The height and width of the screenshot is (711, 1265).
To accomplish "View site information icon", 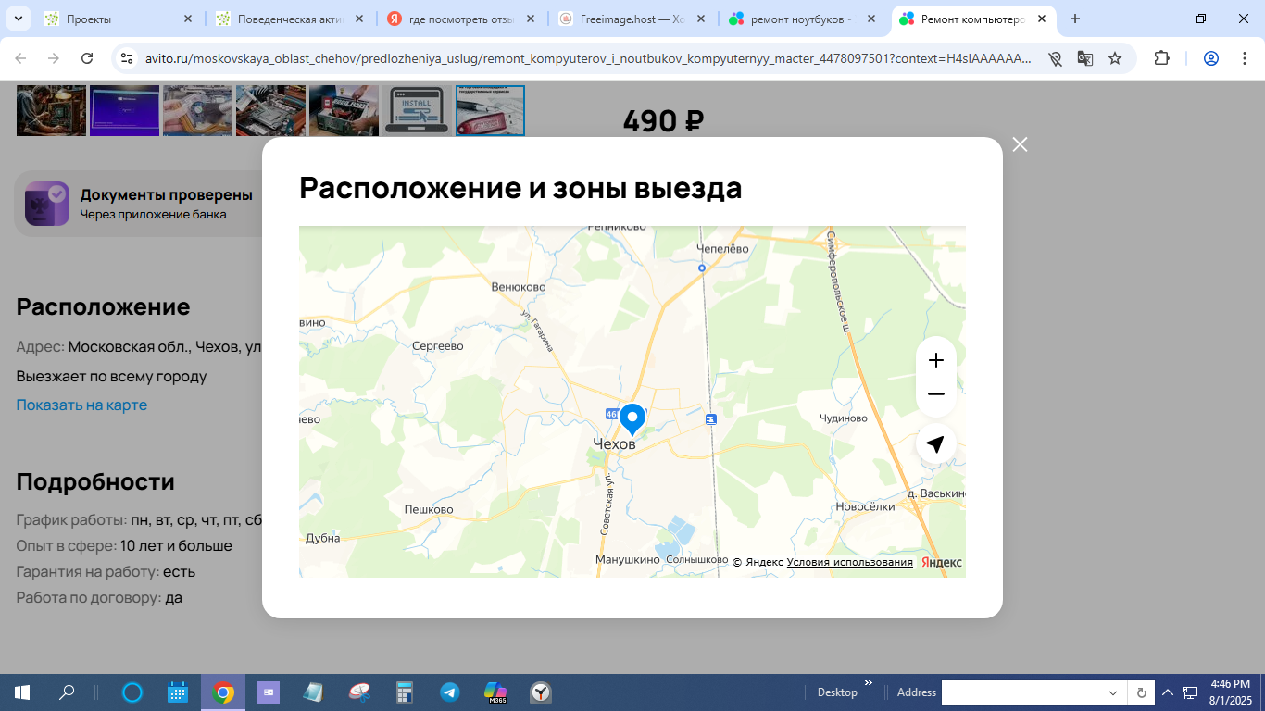I will click(128, 58).
